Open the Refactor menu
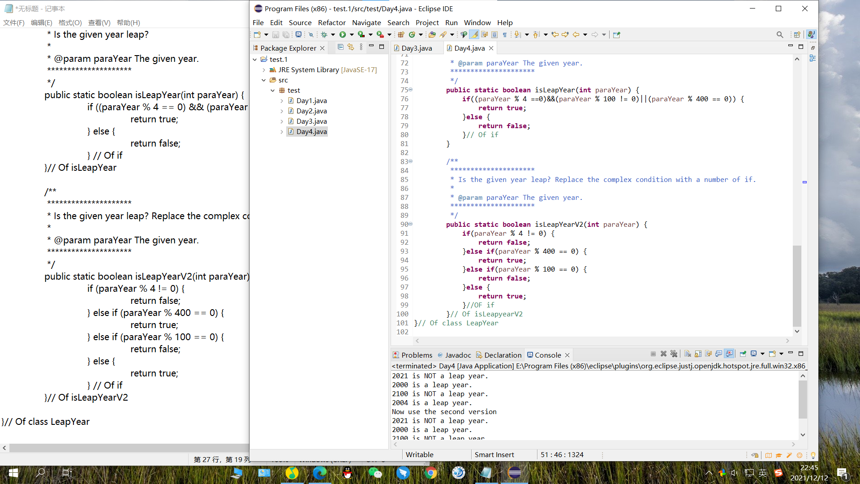Viewport: 860px width, 484px height. click(x=331, y=22)
